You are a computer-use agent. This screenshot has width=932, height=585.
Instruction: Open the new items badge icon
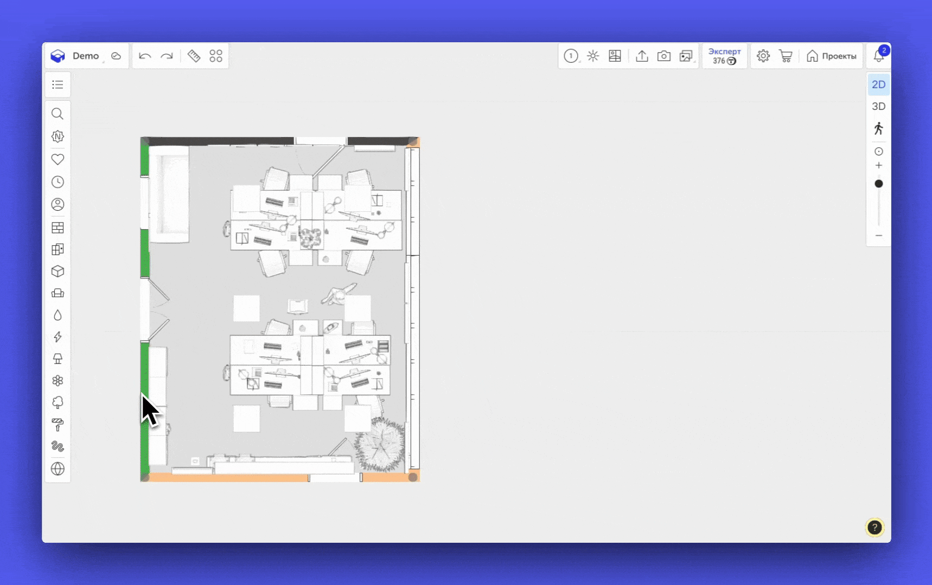coord(58,136)
